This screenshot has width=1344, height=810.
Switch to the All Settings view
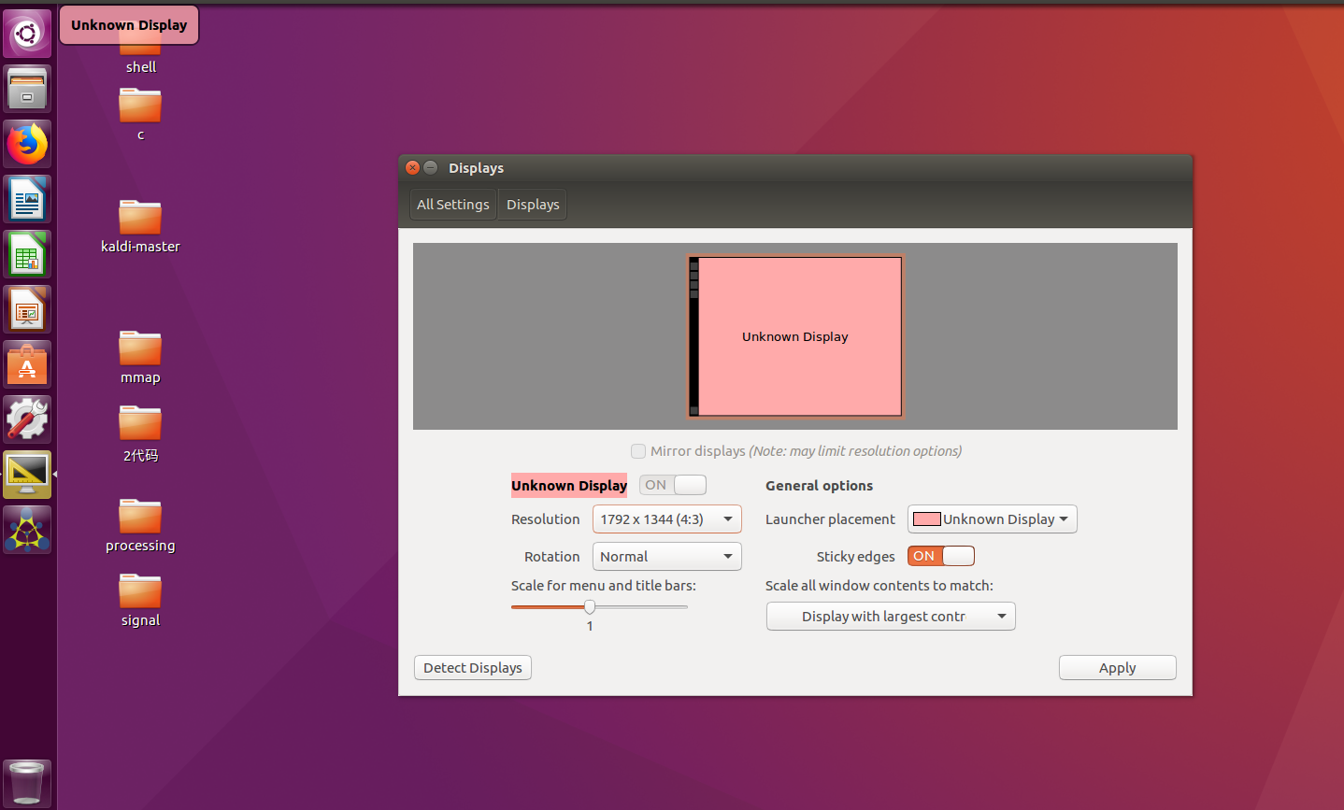point(452,204)
